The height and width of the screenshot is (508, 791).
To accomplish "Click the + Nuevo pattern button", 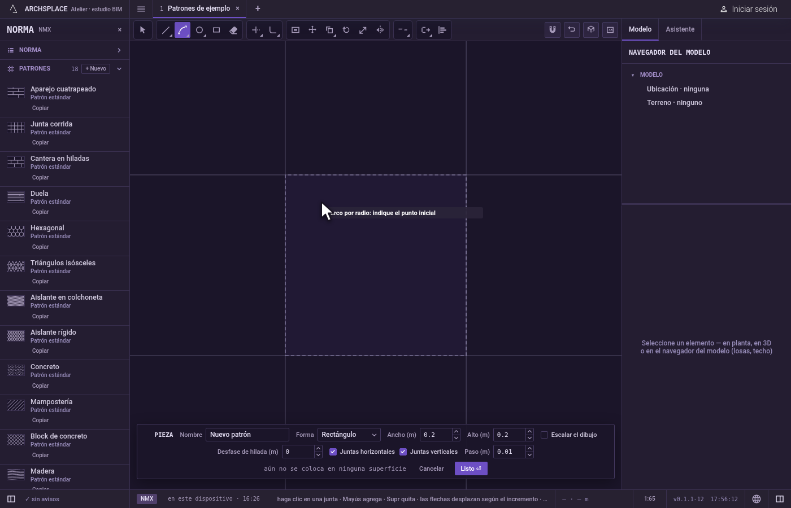I will [x=96, y=69].
